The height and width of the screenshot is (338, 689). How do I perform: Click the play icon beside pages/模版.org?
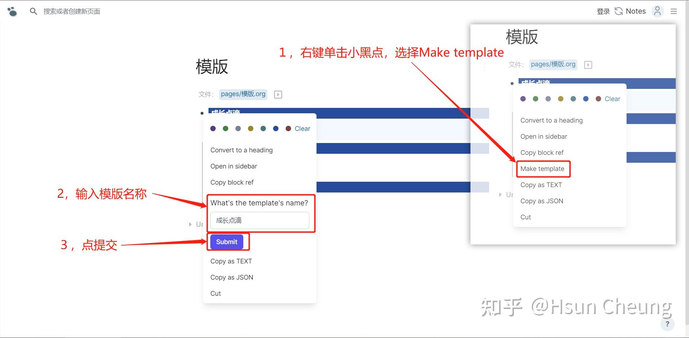click(x=278, y=94)
